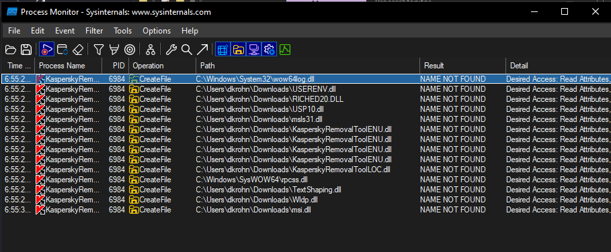This screenshot has width=611, height=252.
Task: Select the RICHED20.DLL path entry
Action: tap(270, 99)
